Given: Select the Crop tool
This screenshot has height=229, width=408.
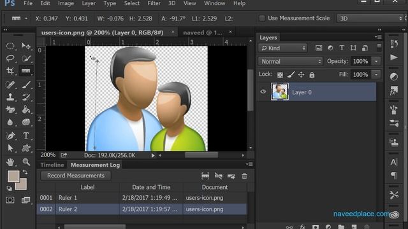Looking at the screenshot, I should tap(10, 71).
